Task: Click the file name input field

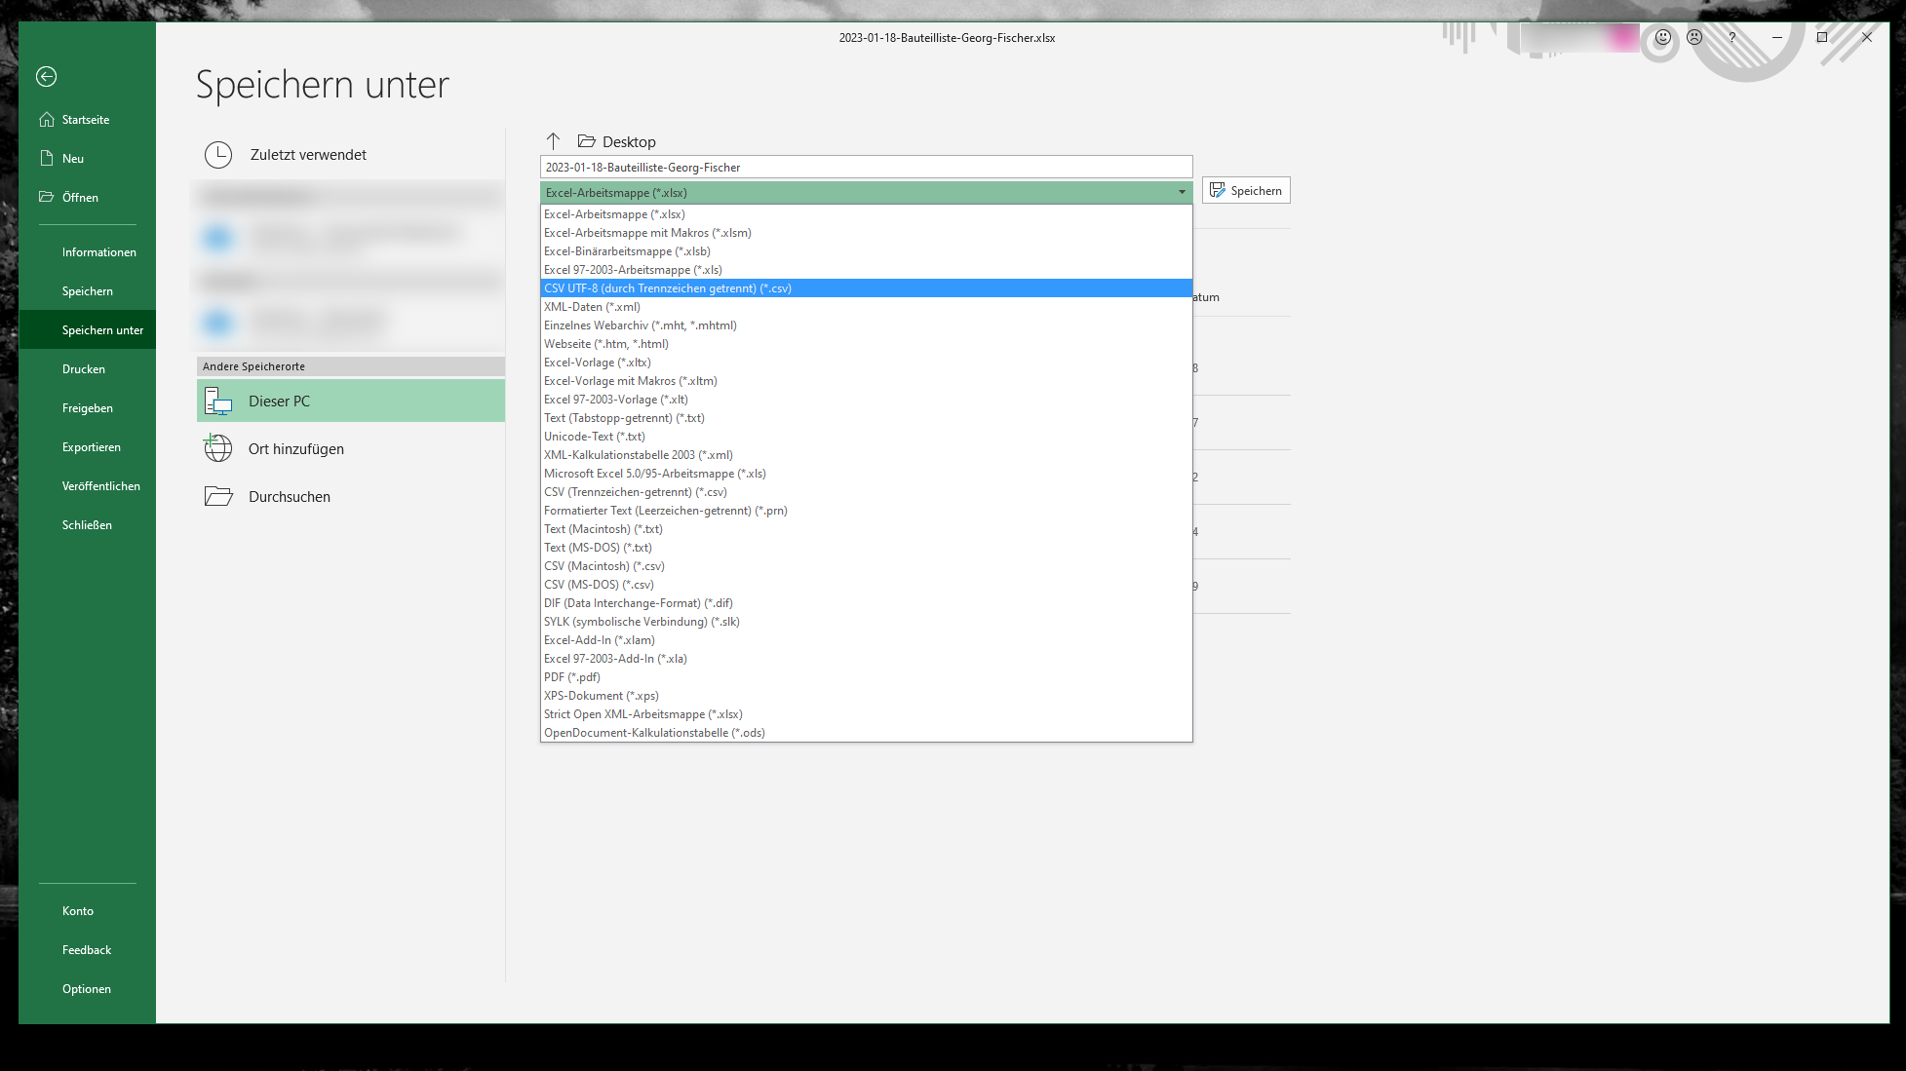Action: click(x=866, y=168)
